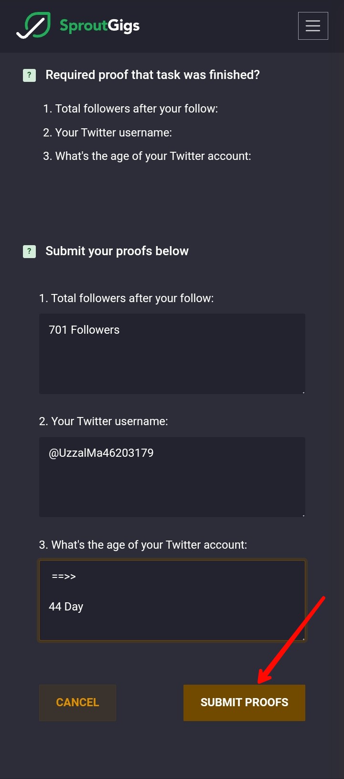Focus the Twitter account age text area

tap(172, 600)
